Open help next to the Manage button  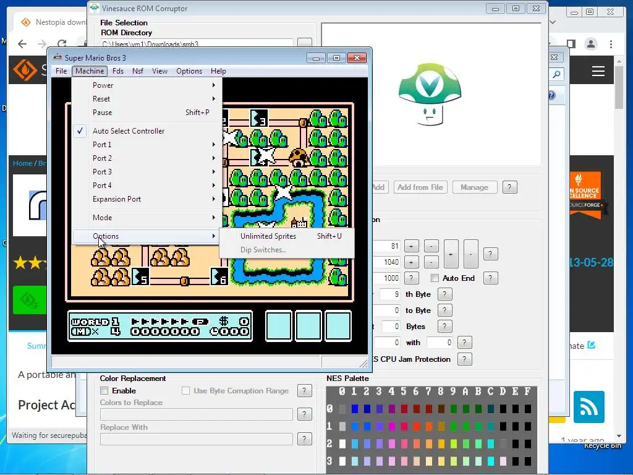[x=509, y=187]
